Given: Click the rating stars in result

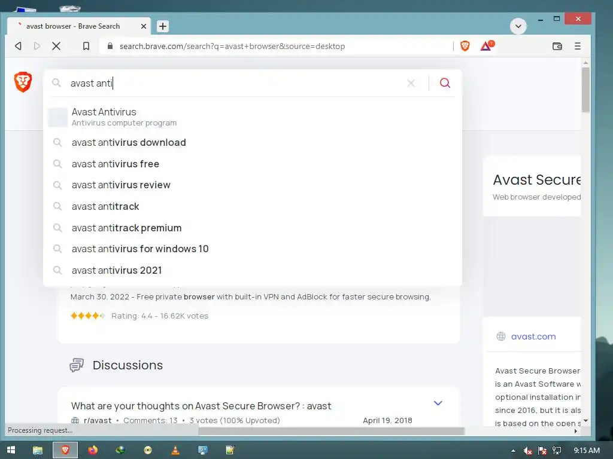Looking at the screenshot, I should [x=87, y=316].
